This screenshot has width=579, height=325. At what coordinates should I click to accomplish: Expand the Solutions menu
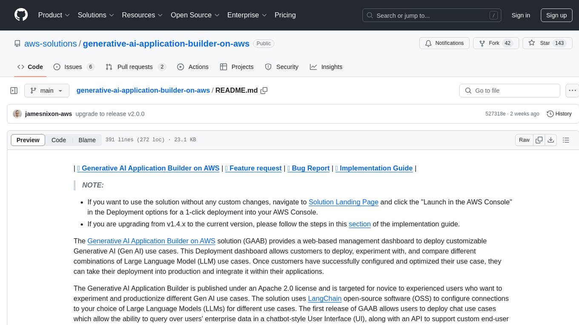[x=96, y=15]
